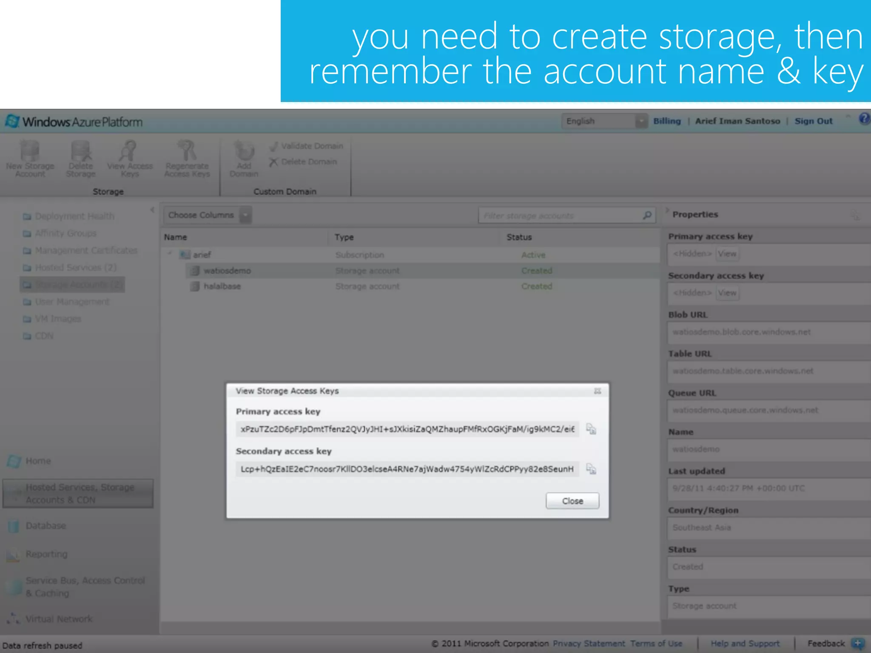Click the Feedback button in the footer

(x=835, y=644)
